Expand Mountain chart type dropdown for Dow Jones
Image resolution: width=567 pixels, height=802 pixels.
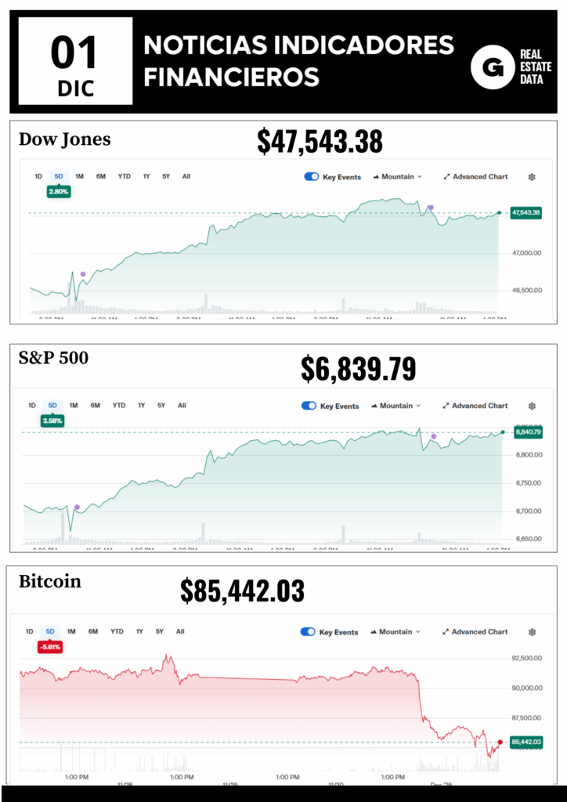pos(398,177)
